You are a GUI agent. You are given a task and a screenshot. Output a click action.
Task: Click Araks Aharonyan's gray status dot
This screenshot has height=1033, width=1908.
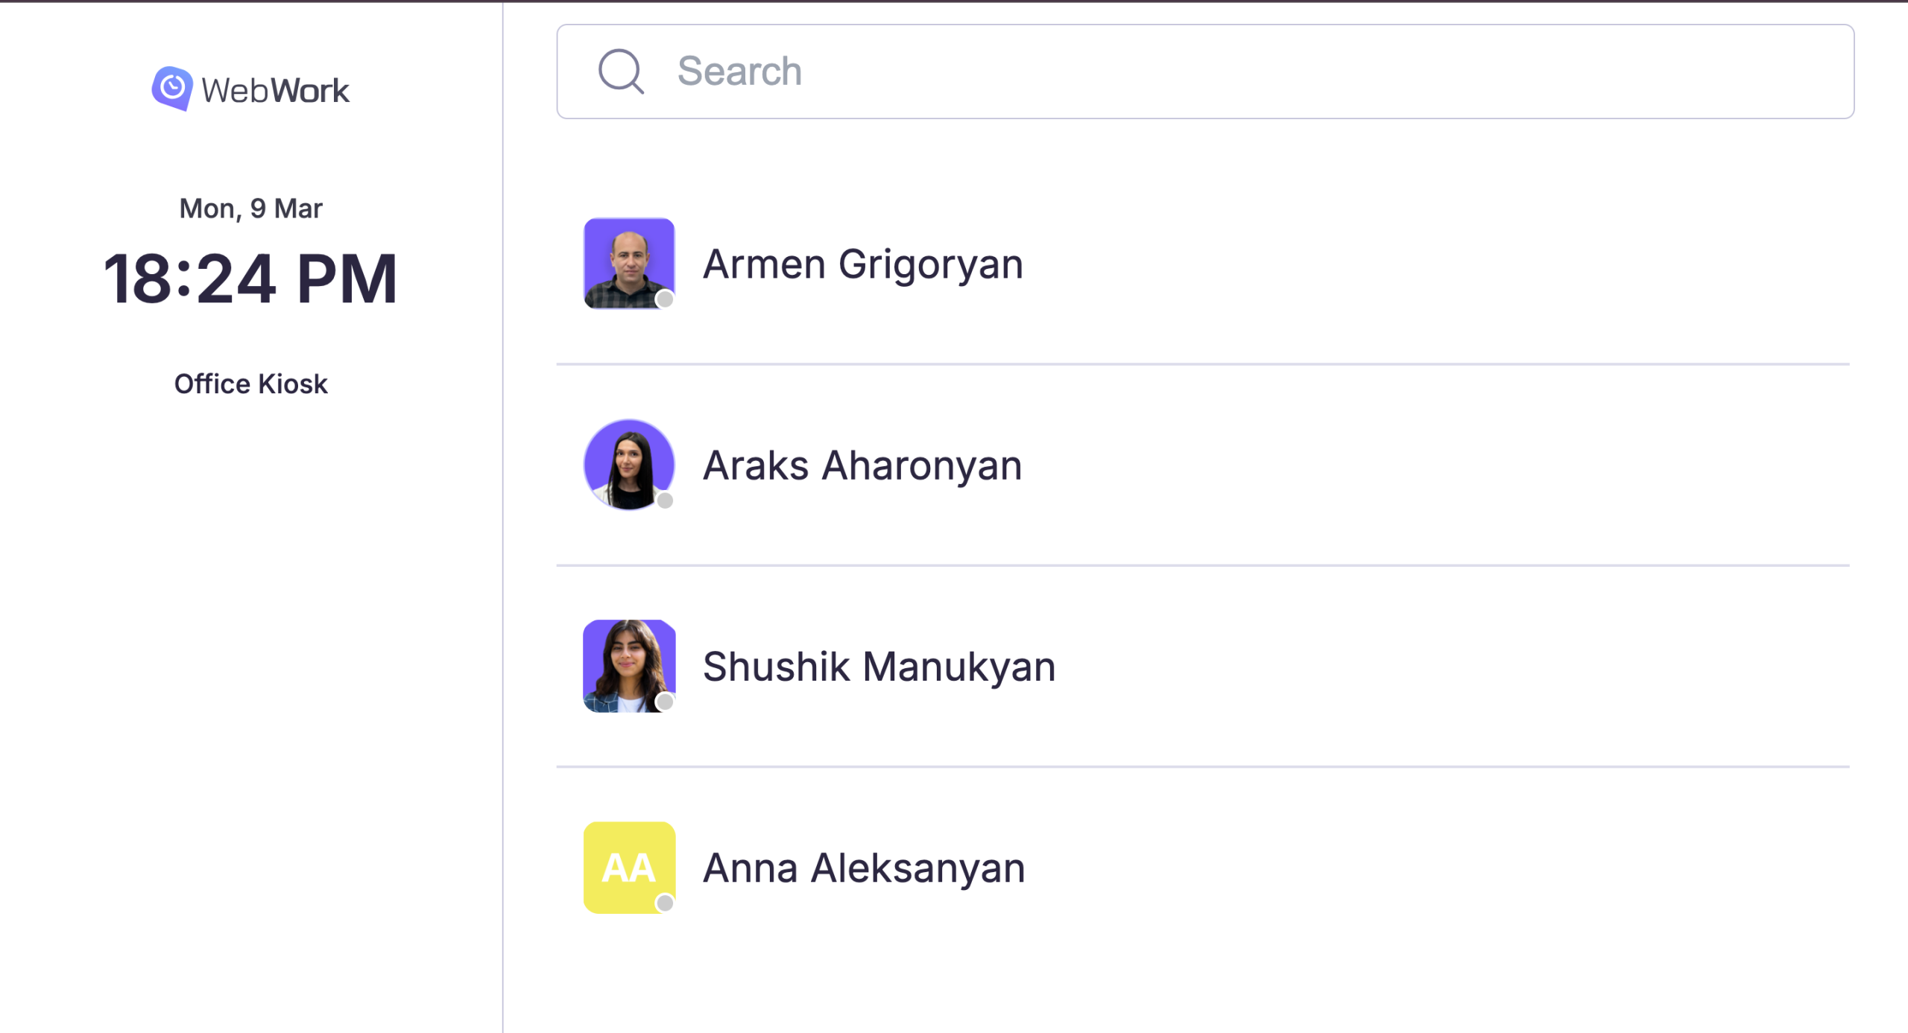coord(665,500)
